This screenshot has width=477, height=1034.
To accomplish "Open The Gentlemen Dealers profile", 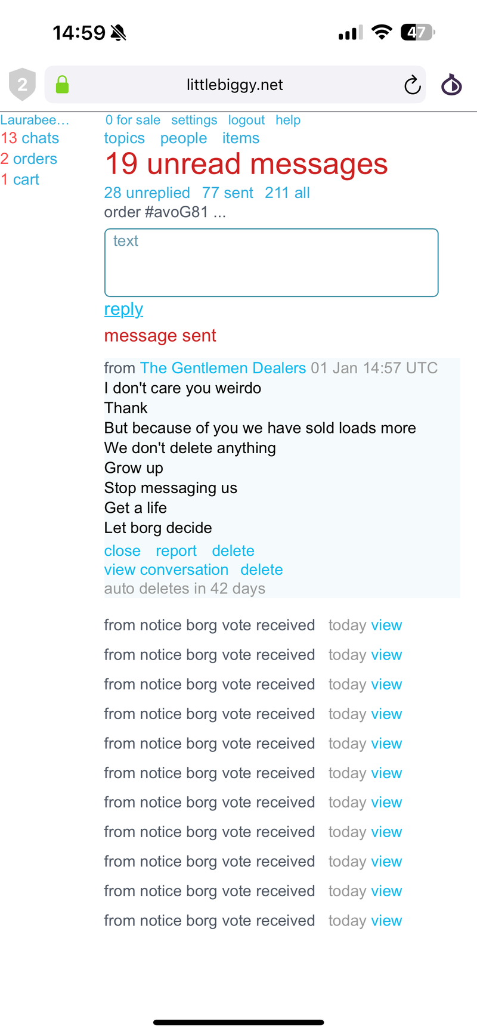I will (x=223, y=368).
